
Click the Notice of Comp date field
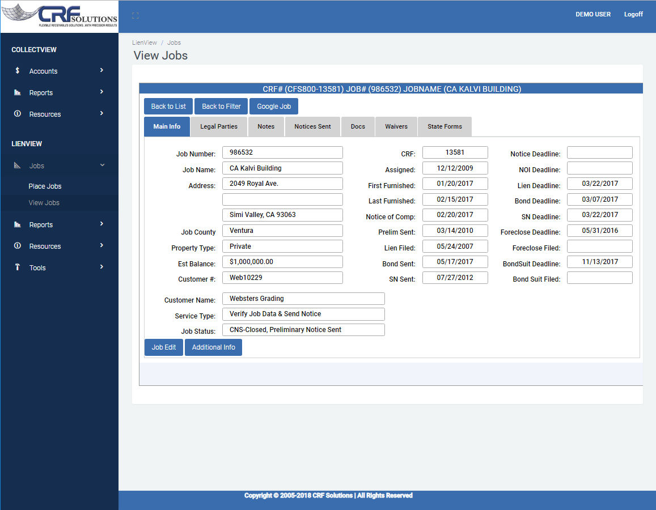pos(455,215)
